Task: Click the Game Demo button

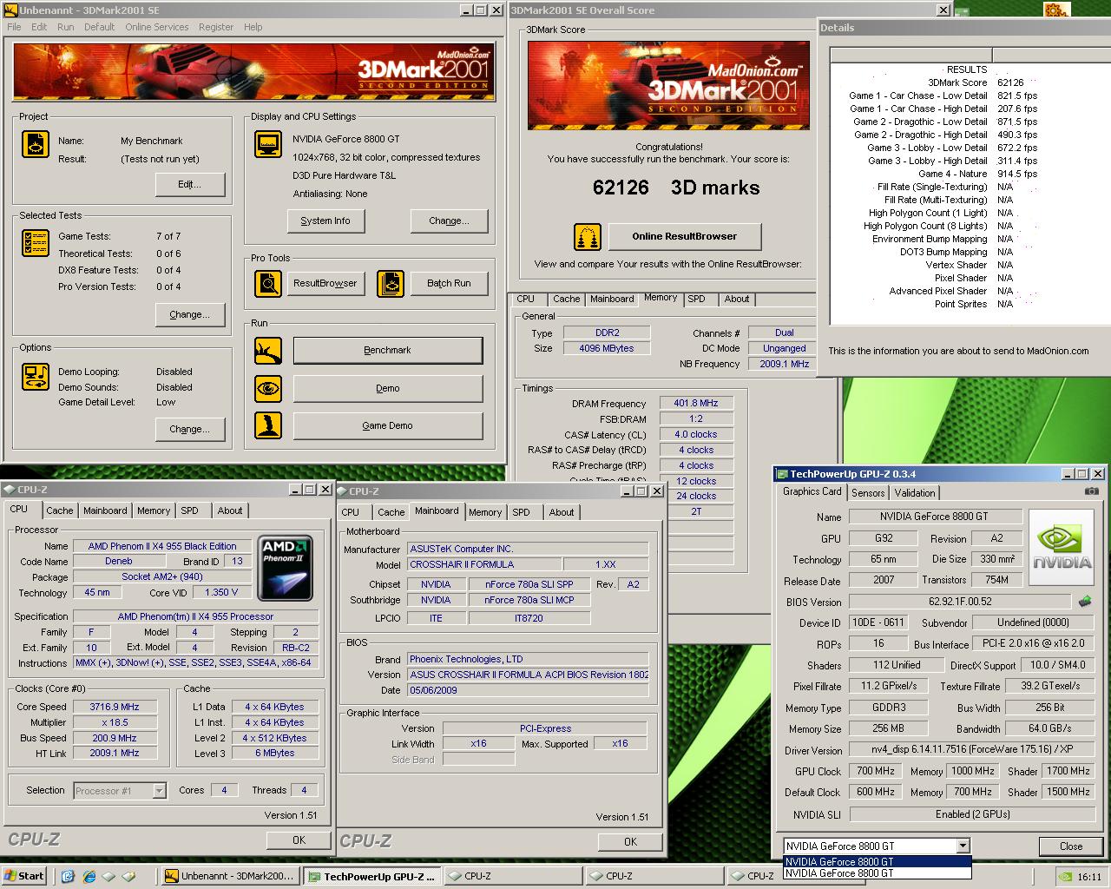Action: 388,425
